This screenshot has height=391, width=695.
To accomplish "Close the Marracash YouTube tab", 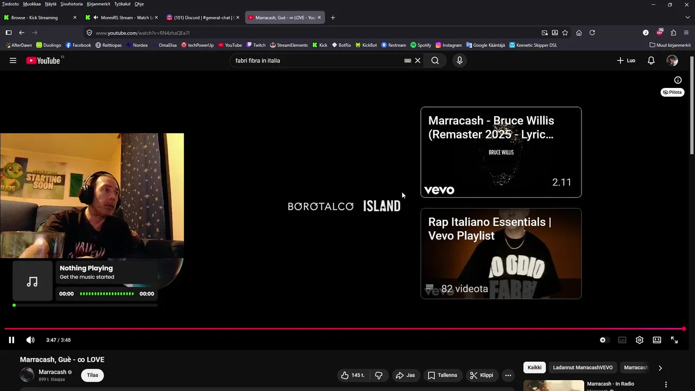I will pos(319,17).
